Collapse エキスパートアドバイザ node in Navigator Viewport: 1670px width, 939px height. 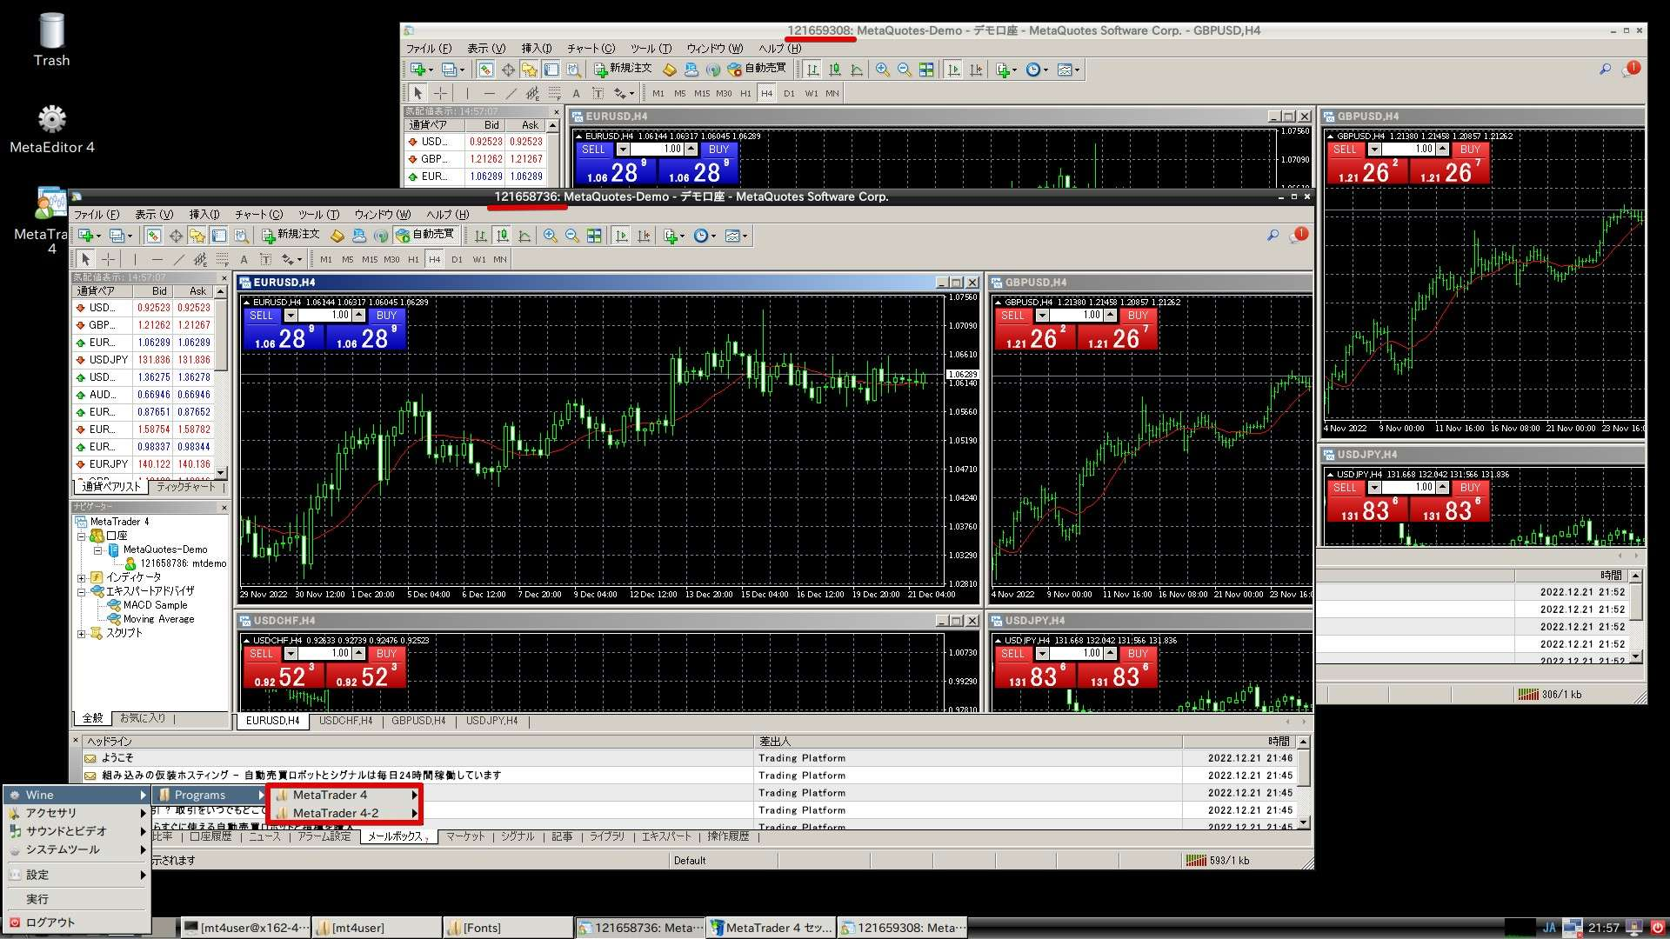point(82,591)
